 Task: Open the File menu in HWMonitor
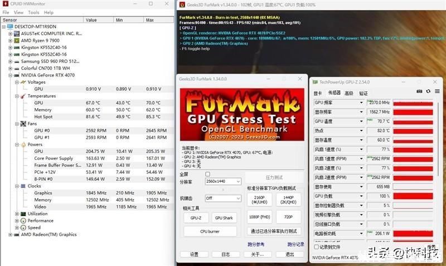[x=6, y=12]
